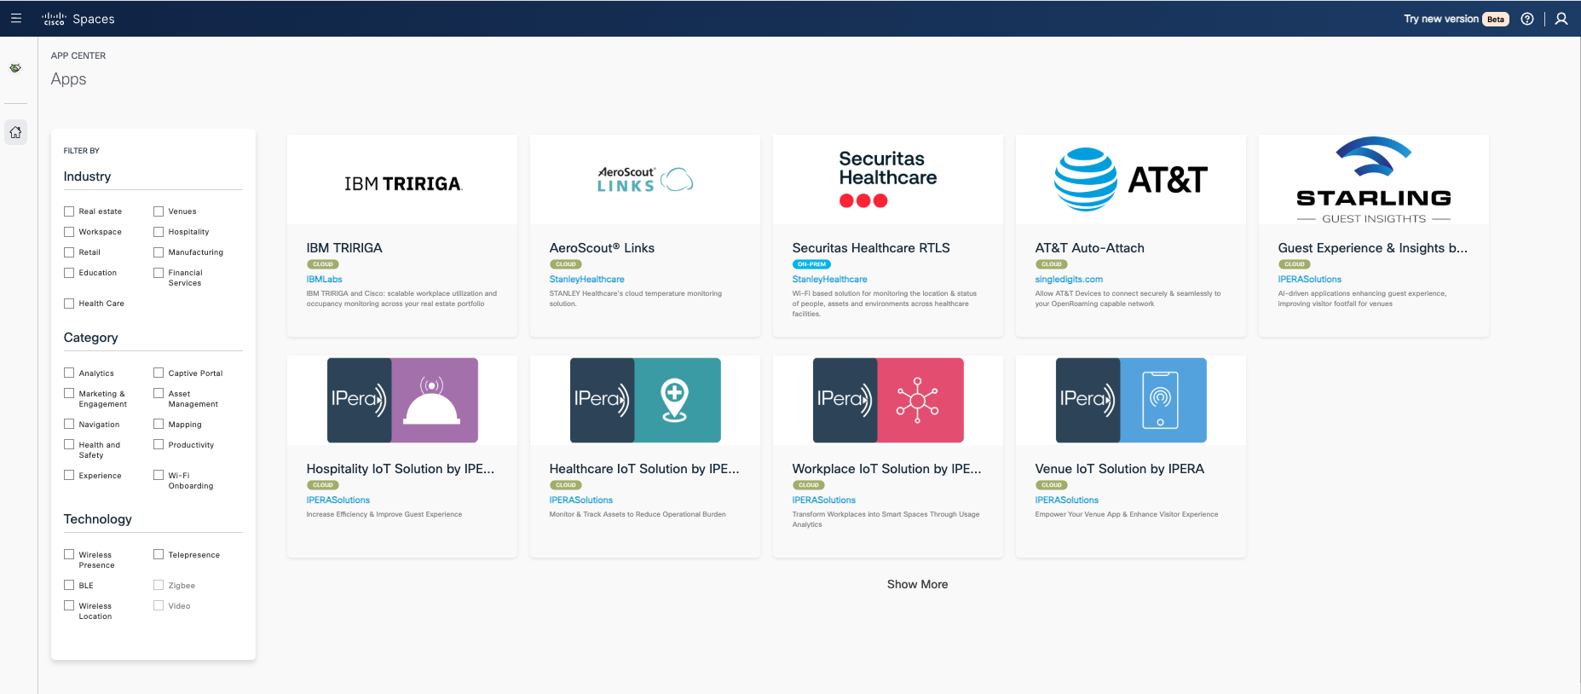This screenshot has height=694, width=1581.
Task: Check the Health Care industry checkbox
Action: (x=69, y=304)
